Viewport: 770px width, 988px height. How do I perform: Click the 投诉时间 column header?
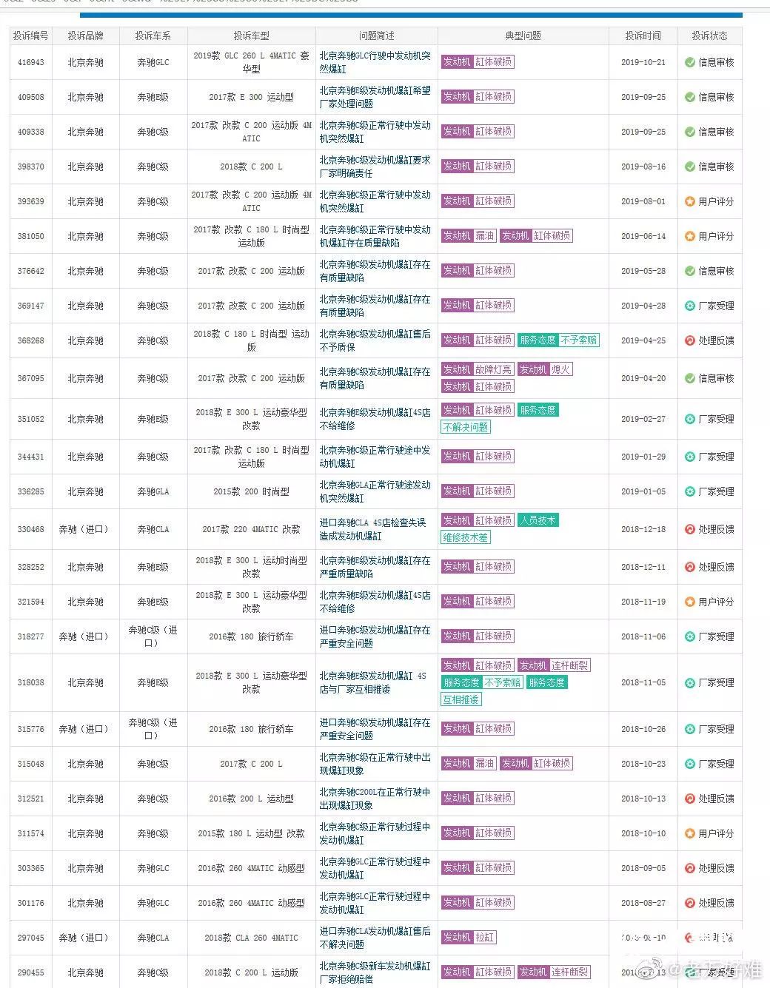pyautogui.click(x=643, y=36)
